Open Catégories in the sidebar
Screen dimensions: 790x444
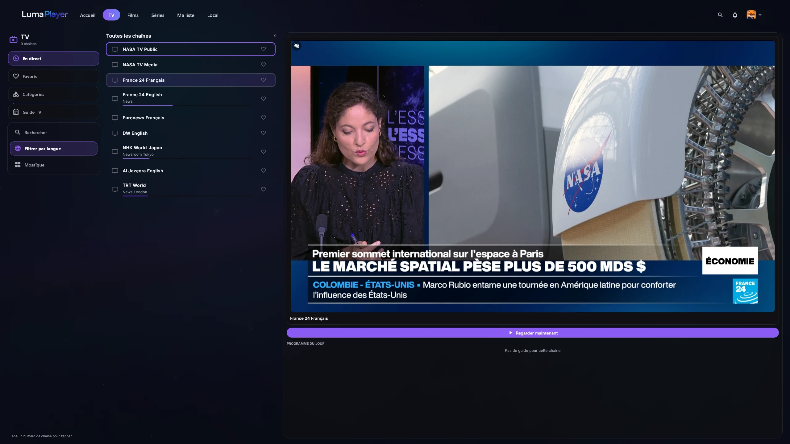(x=54, y=94)
